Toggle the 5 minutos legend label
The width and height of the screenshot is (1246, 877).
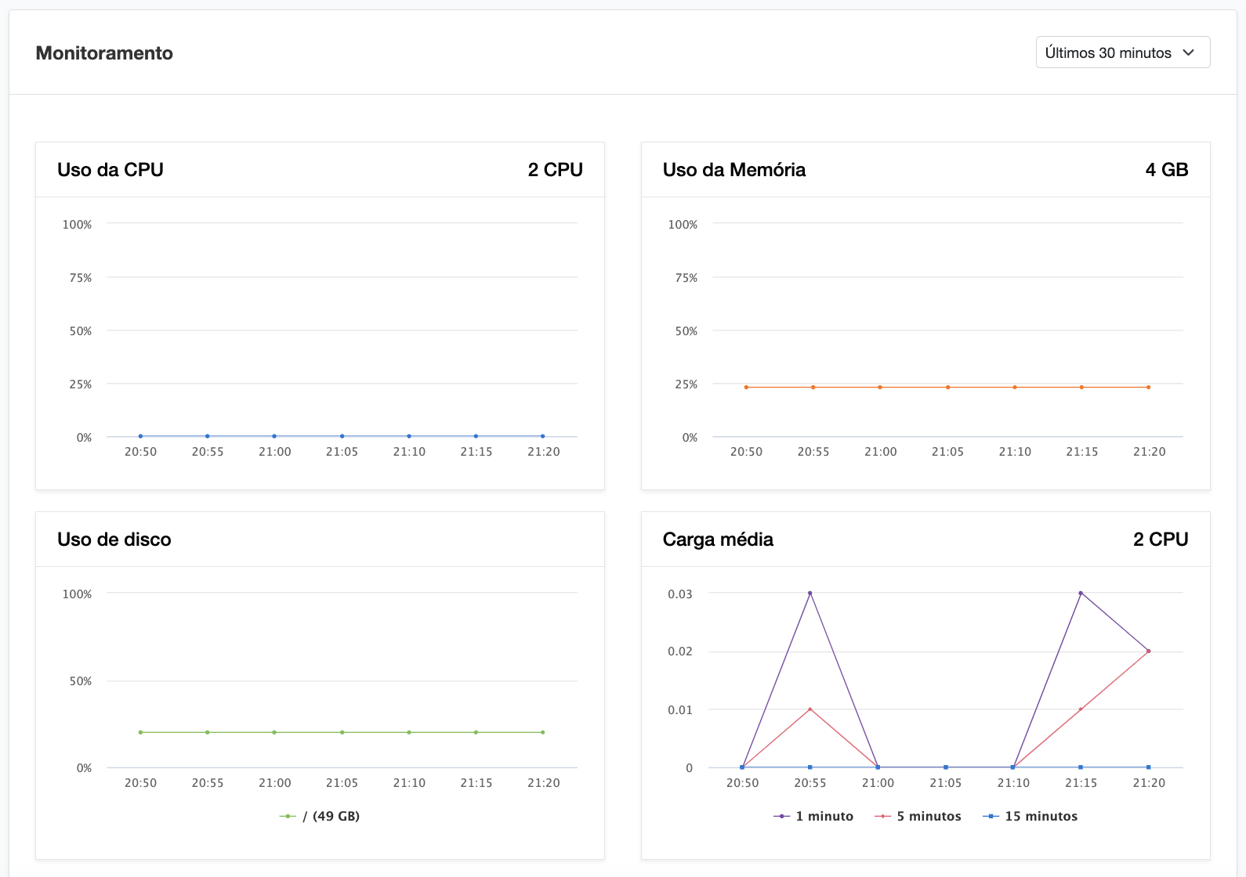click(x=929, y=816)
